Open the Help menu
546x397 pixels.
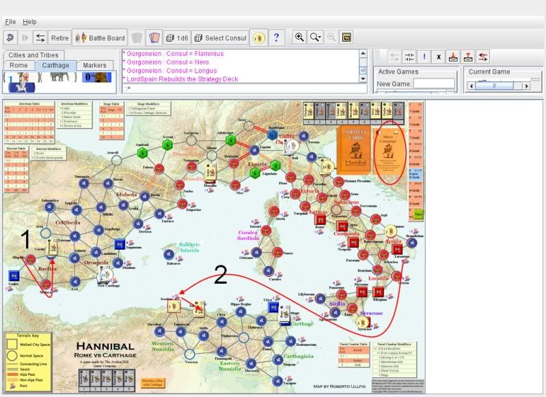coord(29,22)
